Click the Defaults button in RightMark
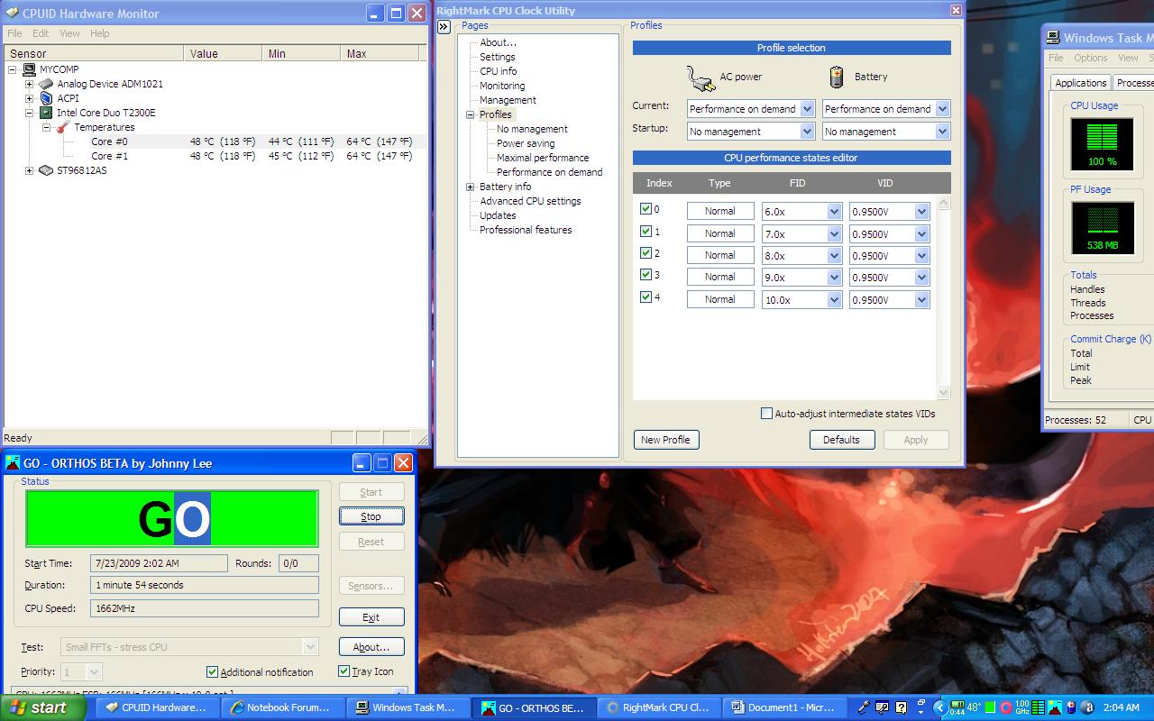1154x721 pixels. click(840, 440)
